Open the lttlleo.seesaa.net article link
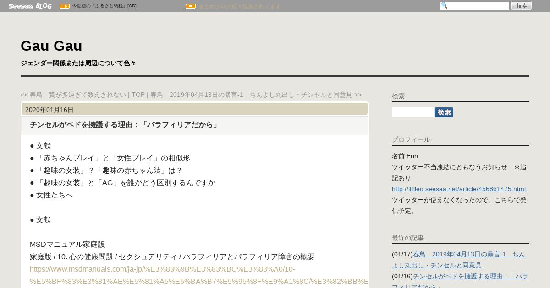The image size is (550, 288). point(459,189)
